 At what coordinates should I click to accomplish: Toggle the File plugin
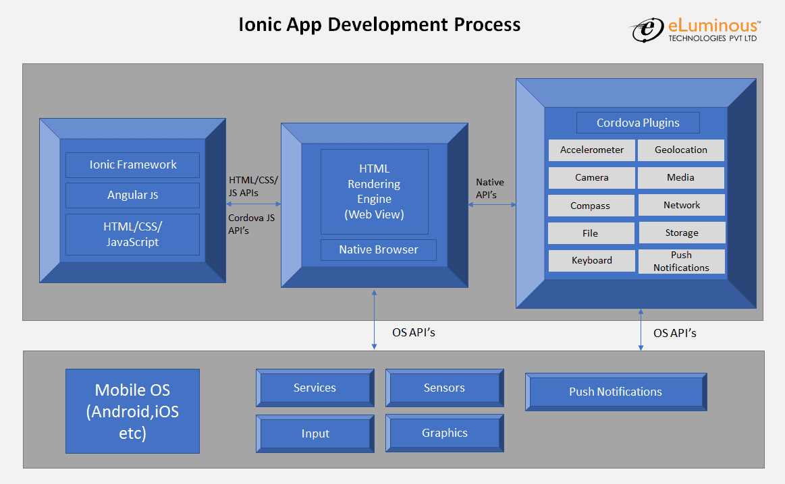point(591,233)
